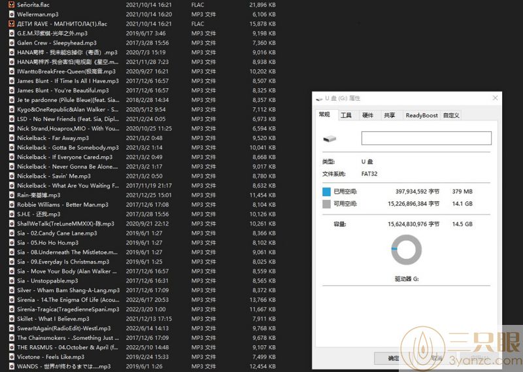Image resolution: width=523 pixels, height=372 pixels.
Task: Select the file Señorita.flac
Action: pyautogui.click(x=33, y=5)
